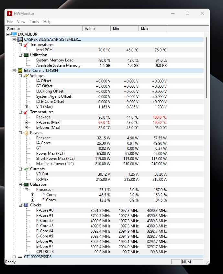Click the 32.15 W Package power value
223x274 pixels.
pyautogui.click(x=104, y=138)
